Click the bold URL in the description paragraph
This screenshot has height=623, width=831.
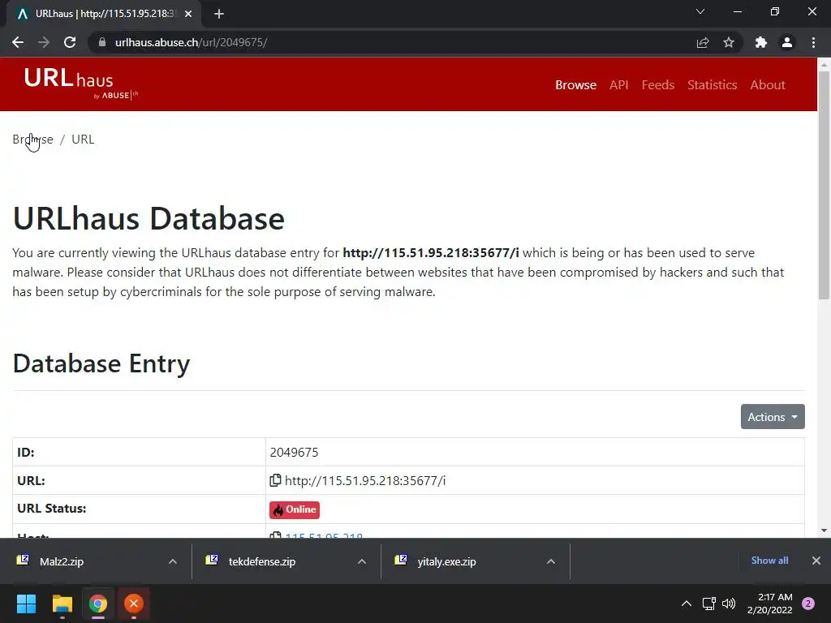(431, 253)
